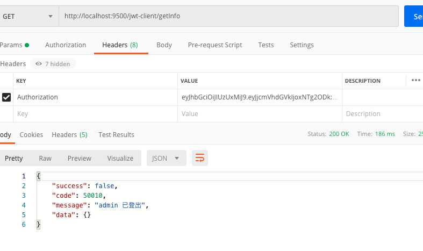The height and width of the screenshot is (251, 423).
Task: Click the three-dots column options icon
Action: point(415,81)
